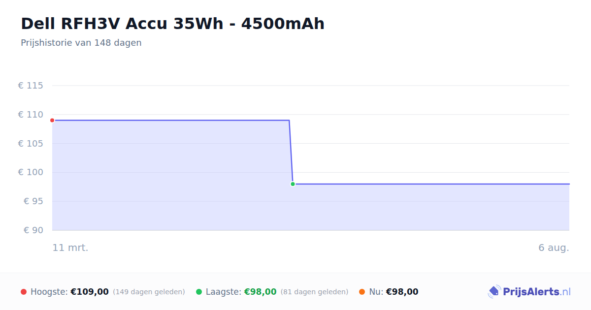Click the 11 mrt. start date label

(x=70, y=248)
